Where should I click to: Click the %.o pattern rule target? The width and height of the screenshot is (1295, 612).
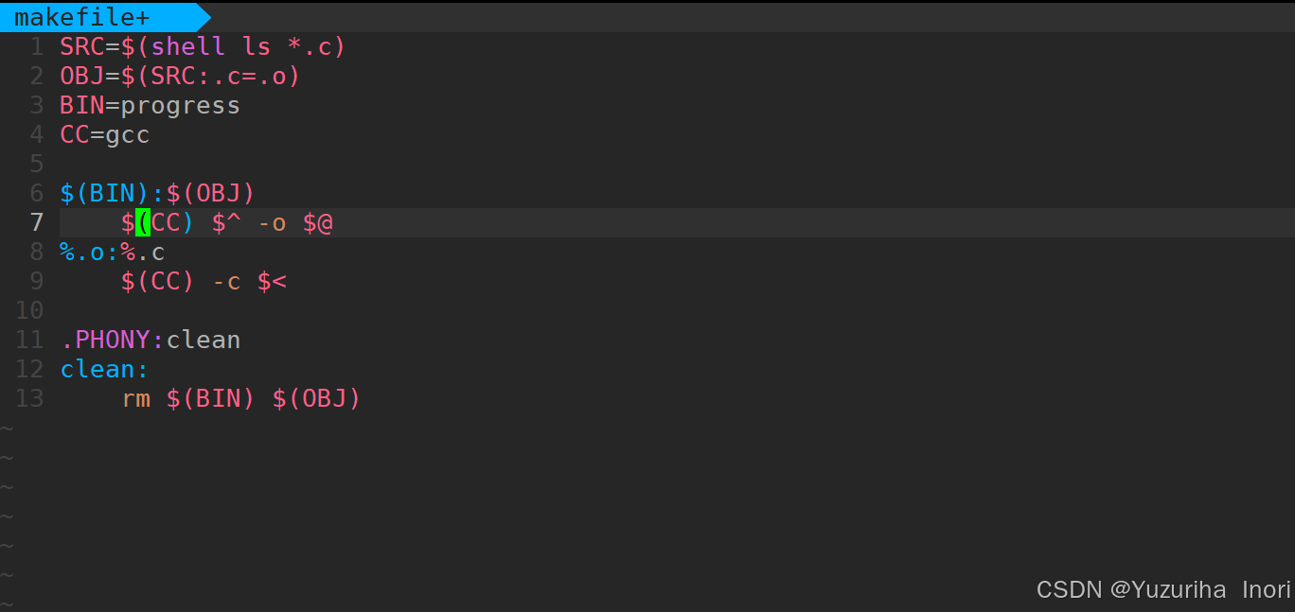pos(82,252)
